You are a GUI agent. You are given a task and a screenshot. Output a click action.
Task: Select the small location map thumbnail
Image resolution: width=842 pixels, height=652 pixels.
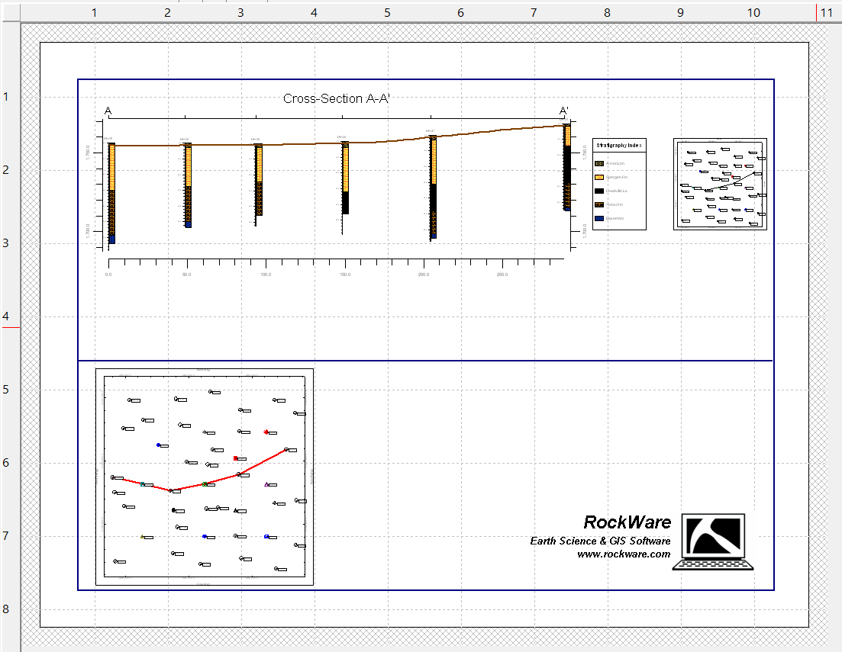(x=720, y=184)
